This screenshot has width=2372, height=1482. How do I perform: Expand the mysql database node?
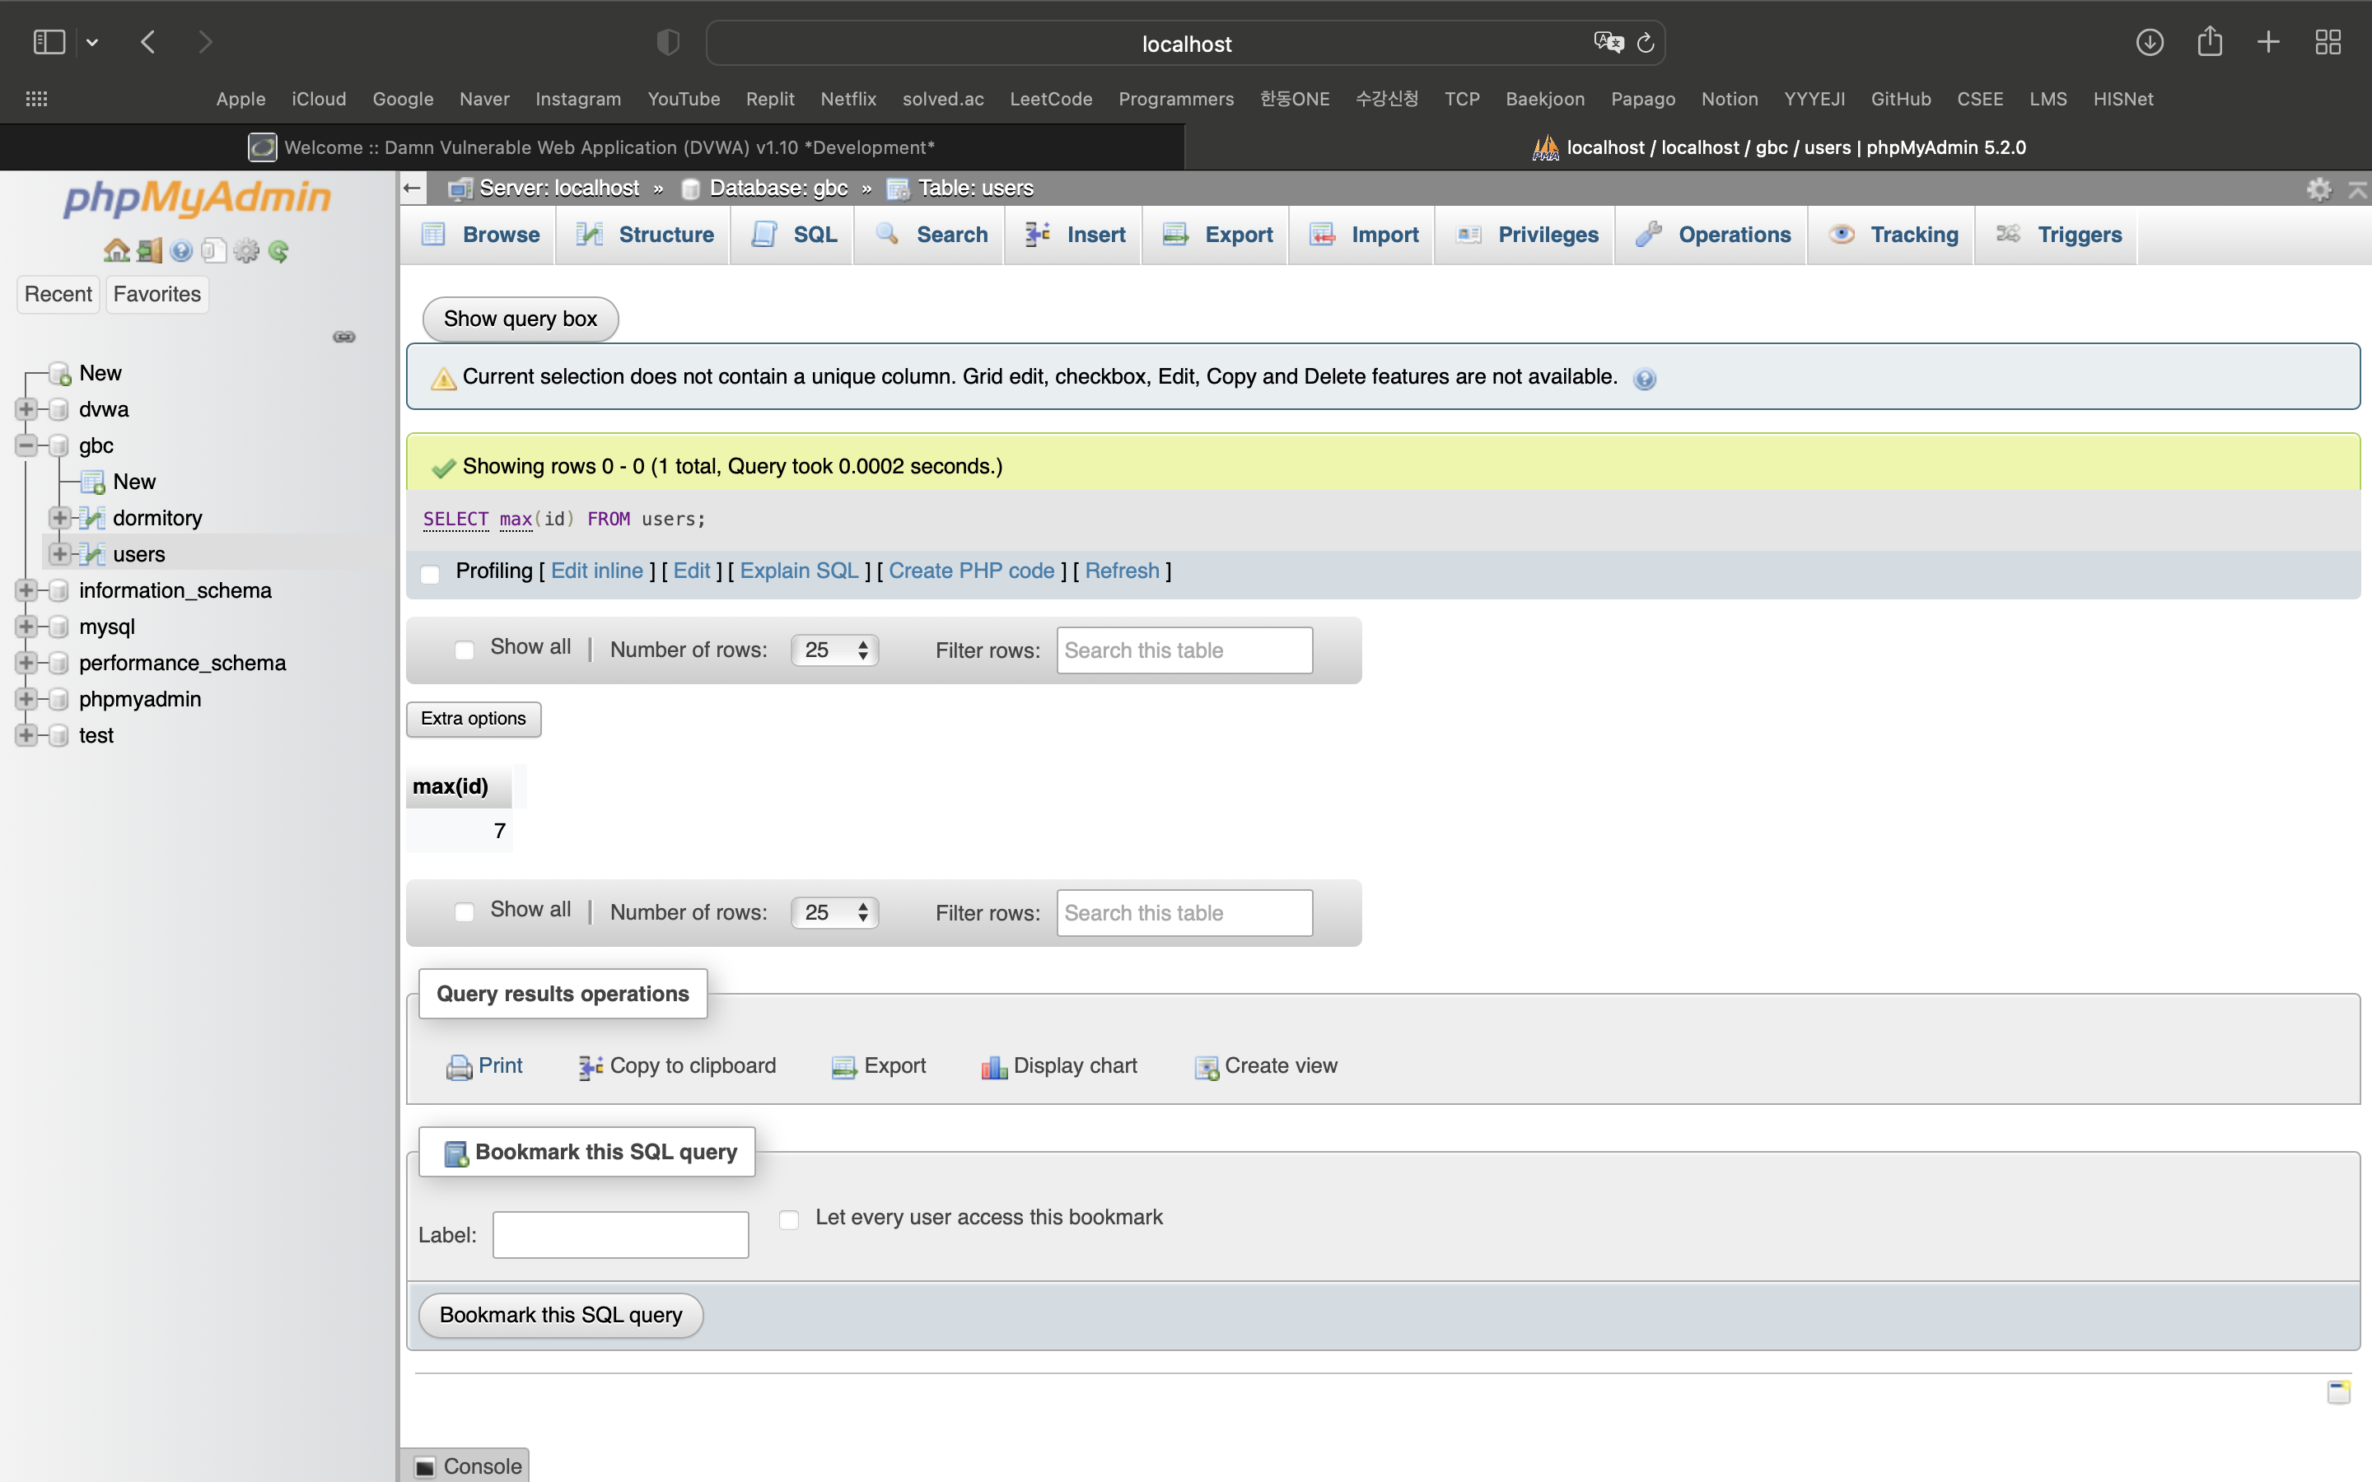tap(26, 627)
